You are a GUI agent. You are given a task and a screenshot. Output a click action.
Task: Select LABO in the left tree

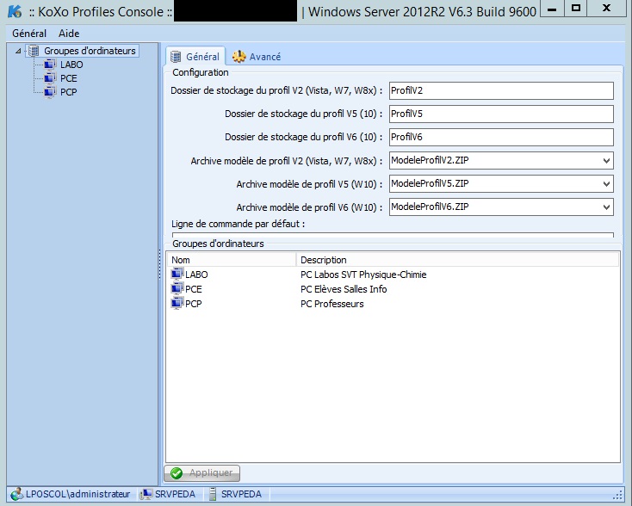[x=71, y=65]
